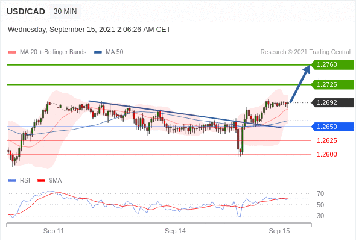The width and height of the screenshot is (356, 241).
Task: Click the Sep 14 date marker
Action: point(175,231)
